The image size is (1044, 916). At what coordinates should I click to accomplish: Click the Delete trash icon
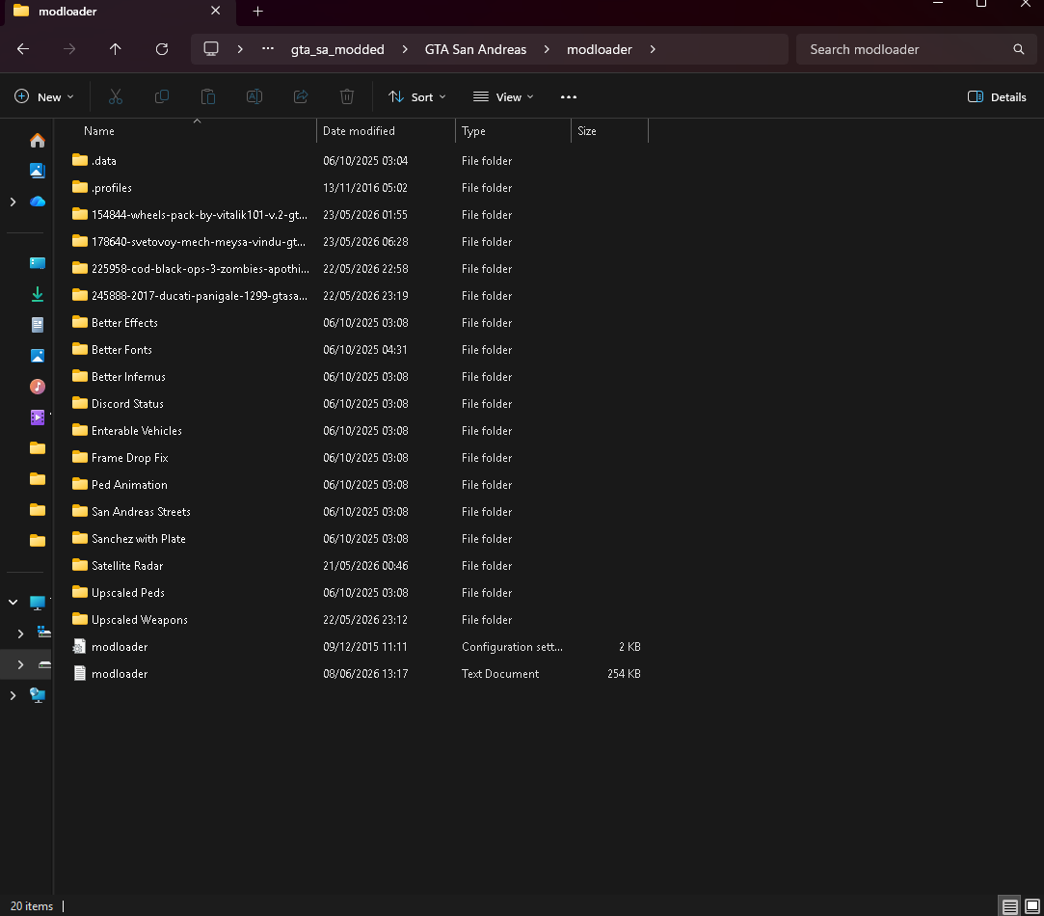click(347, 97)
